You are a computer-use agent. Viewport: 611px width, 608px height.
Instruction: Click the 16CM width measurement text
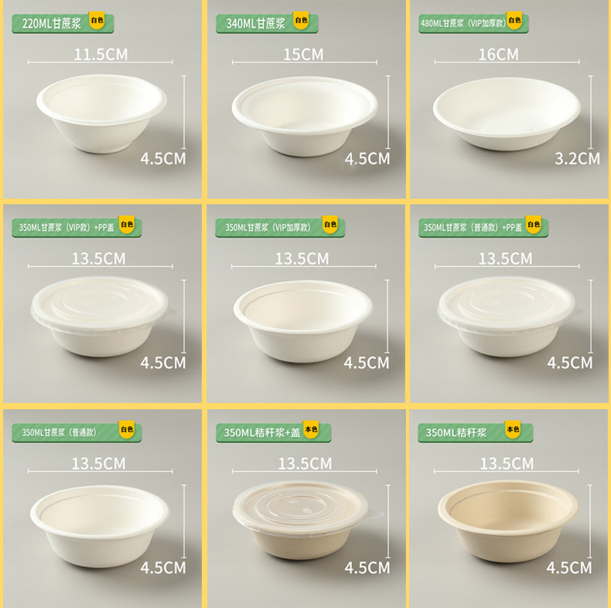tap(498, 55)
